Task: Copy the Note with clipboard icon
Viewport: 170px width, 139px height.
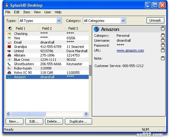Action: click(163, 58)
